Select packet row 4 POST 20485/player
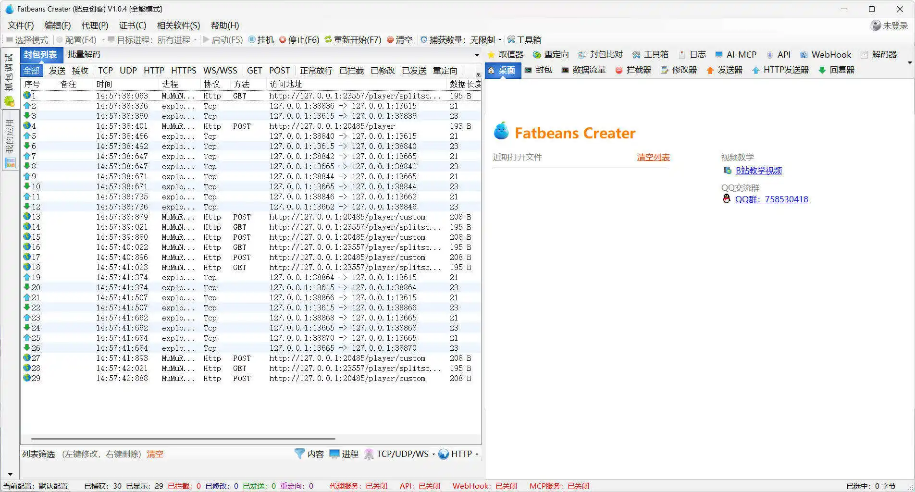Viewport: 915px width, 492px height. [x=250, y=126]
